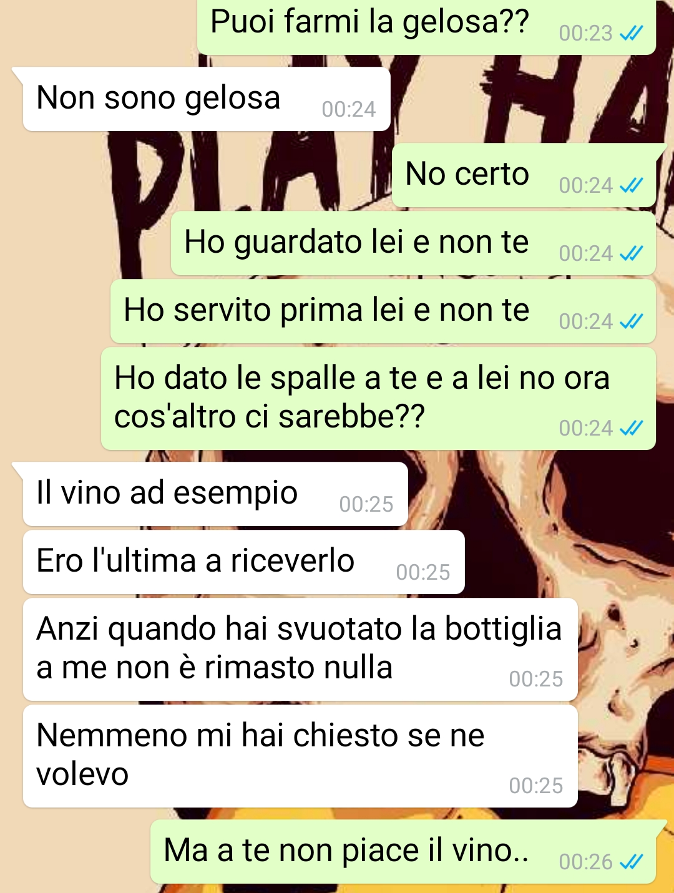Select the 'Non sono gelosa' message bubble

coord(206,99)
